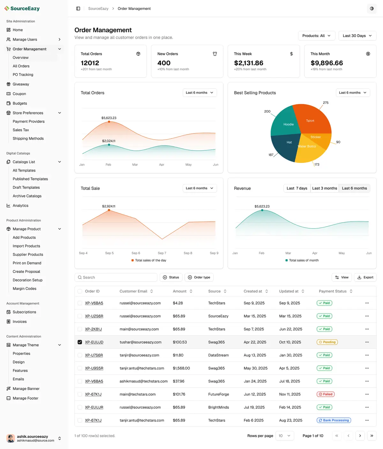Click the Giveaway gift icon
383x449 pixels.
click(9, 84)
